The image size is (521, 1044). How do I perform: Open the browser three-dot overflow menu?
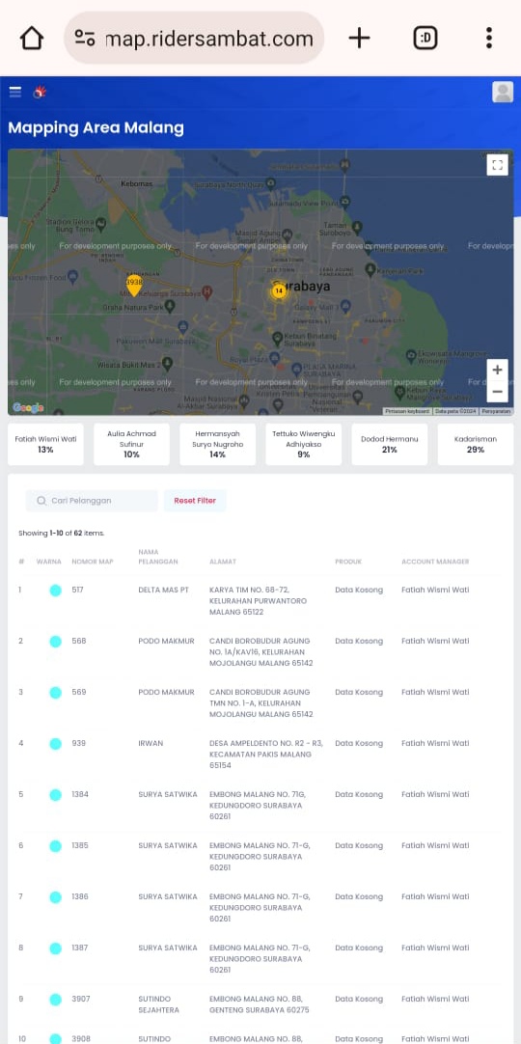coord(489,38)
